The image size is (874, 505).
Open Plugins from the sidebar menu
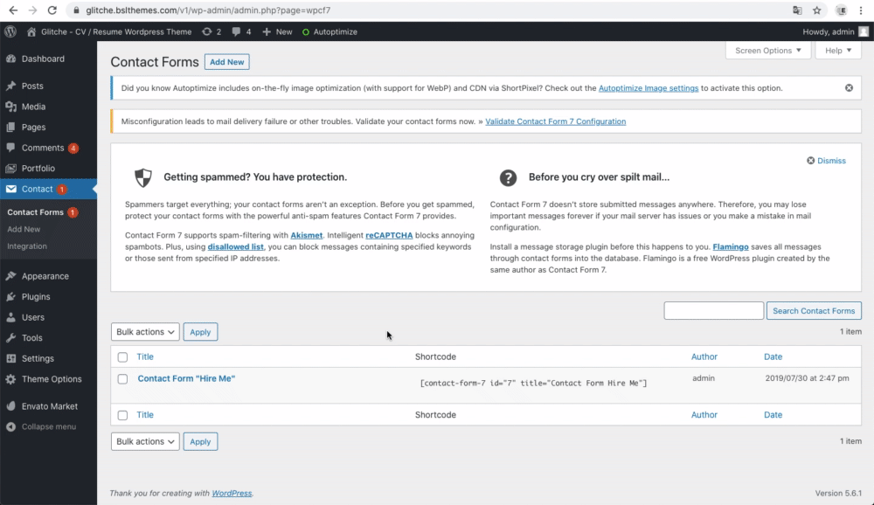click(36, 296)
